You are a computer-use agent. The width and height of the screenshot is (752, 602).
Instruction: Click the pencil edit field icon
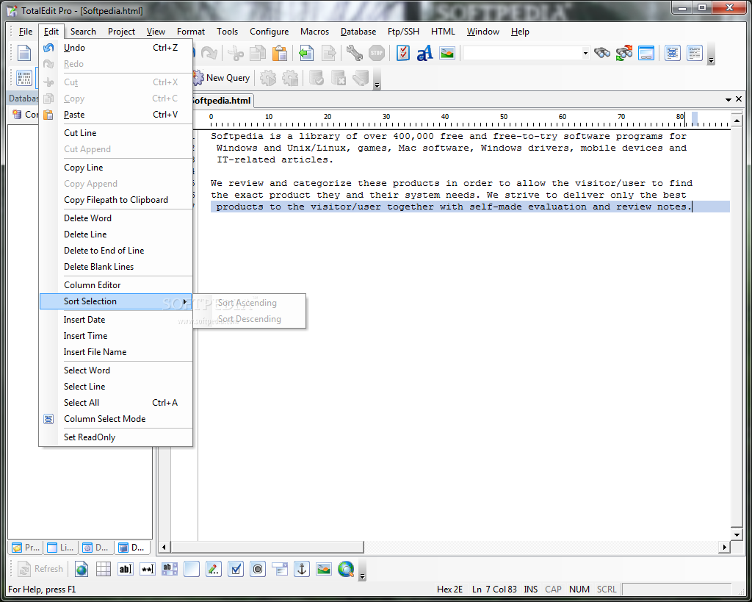(214, 569)
